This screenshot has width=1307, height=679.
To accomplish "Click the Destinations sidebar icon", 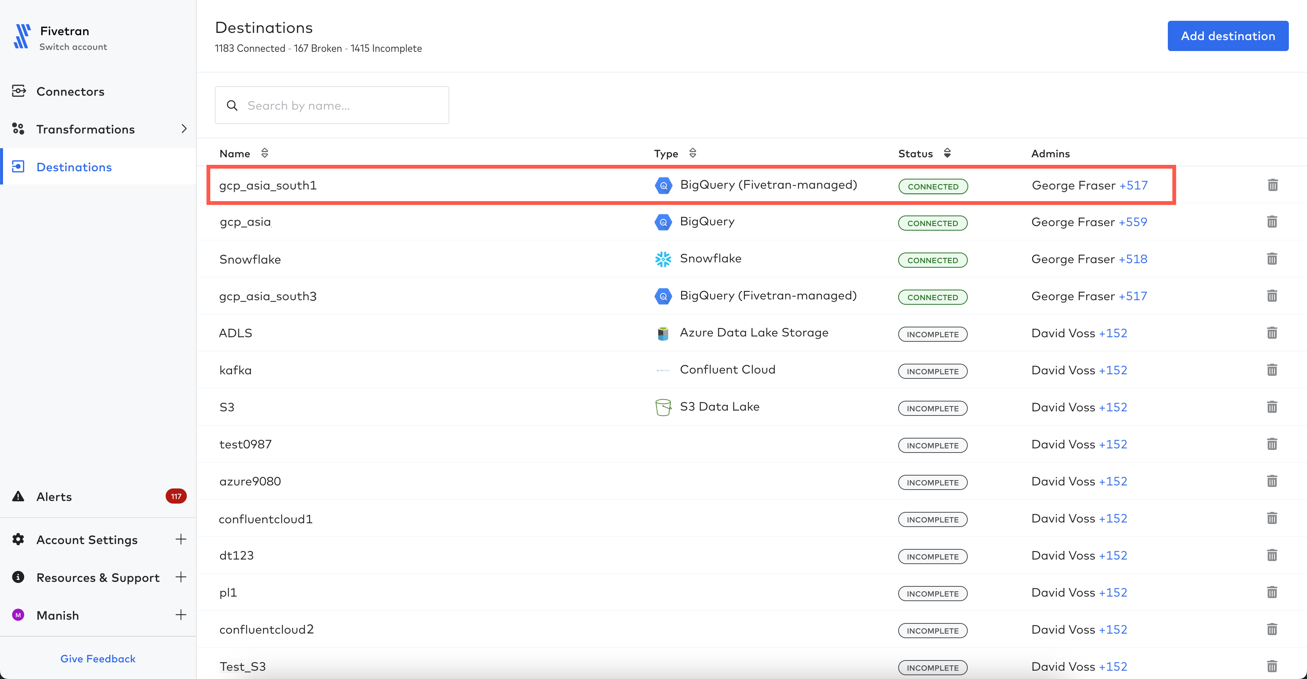I will coord(18,167).
